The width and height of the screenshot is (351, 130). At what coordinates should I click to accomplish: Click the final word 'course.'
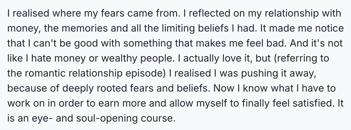click(158, 118)
